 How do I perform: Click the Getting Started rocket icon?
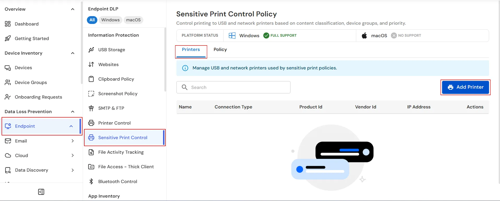[x=8, y=38]
